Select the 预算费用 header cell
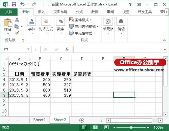This screenshot has width=169, height=131. point(40,74)
